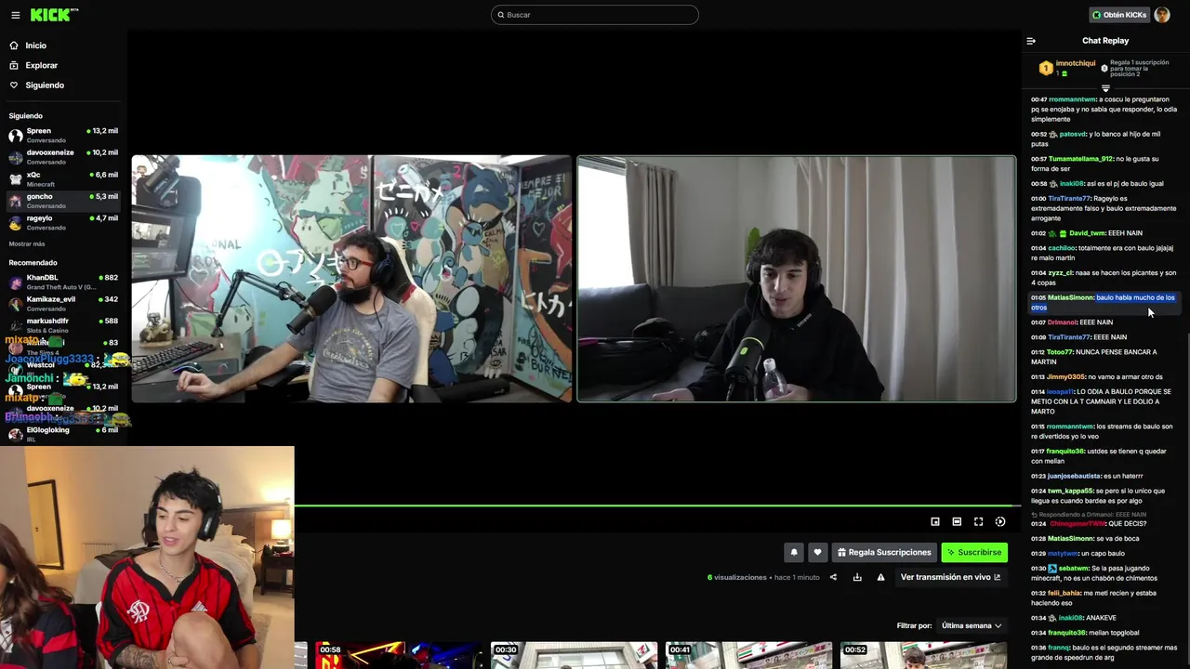Report clip with warning triangle icon

click(881, 577)
